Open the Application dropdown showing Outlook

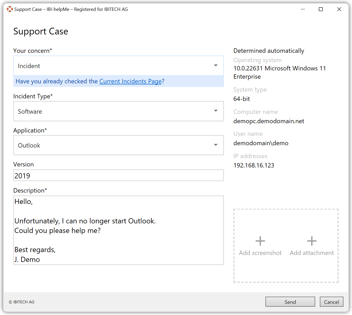pyautogui.click(x=118, y=145)
